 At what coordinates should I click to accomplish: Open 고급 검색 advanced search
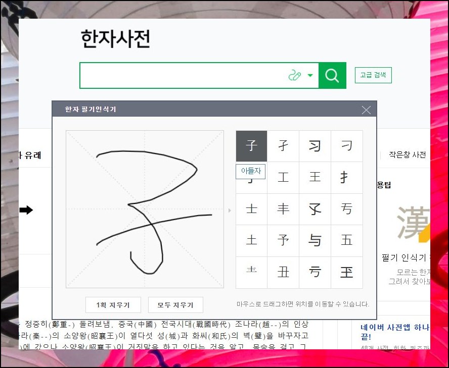click(x=373, y=75)
